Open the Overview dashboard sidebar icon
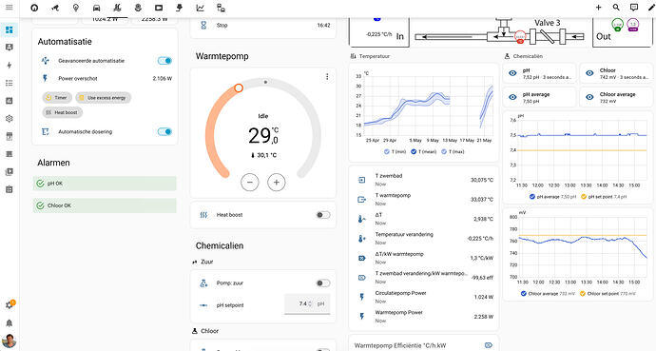Screen dimensions: 656x351 (x=10, y=29)
